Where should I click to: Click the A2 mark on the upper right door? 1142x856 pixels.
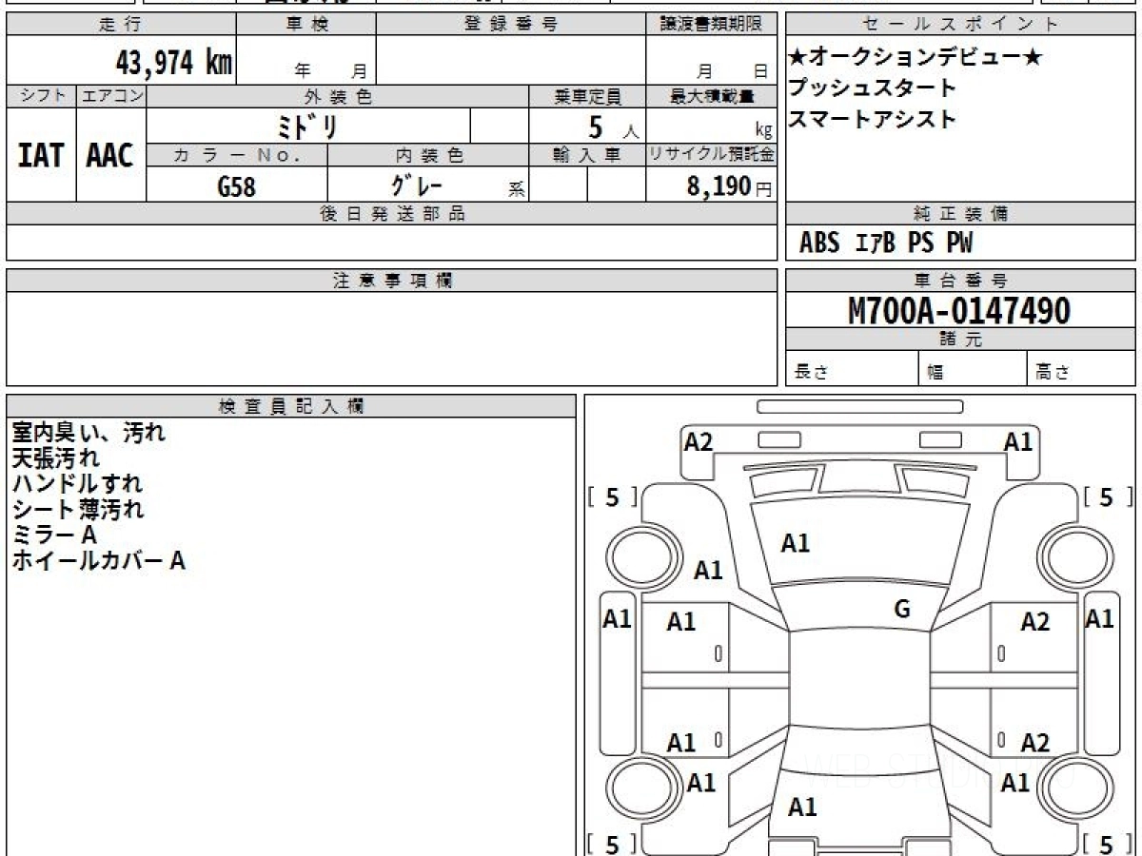(1035, 623)
